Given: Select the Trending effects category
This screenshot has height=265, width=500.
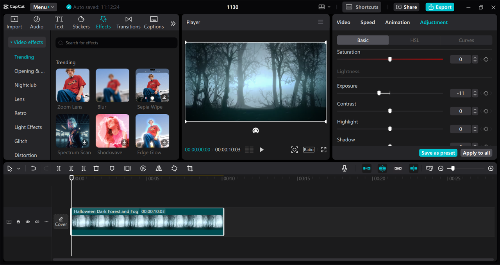Looking at the screenshot, I should 24,57.
